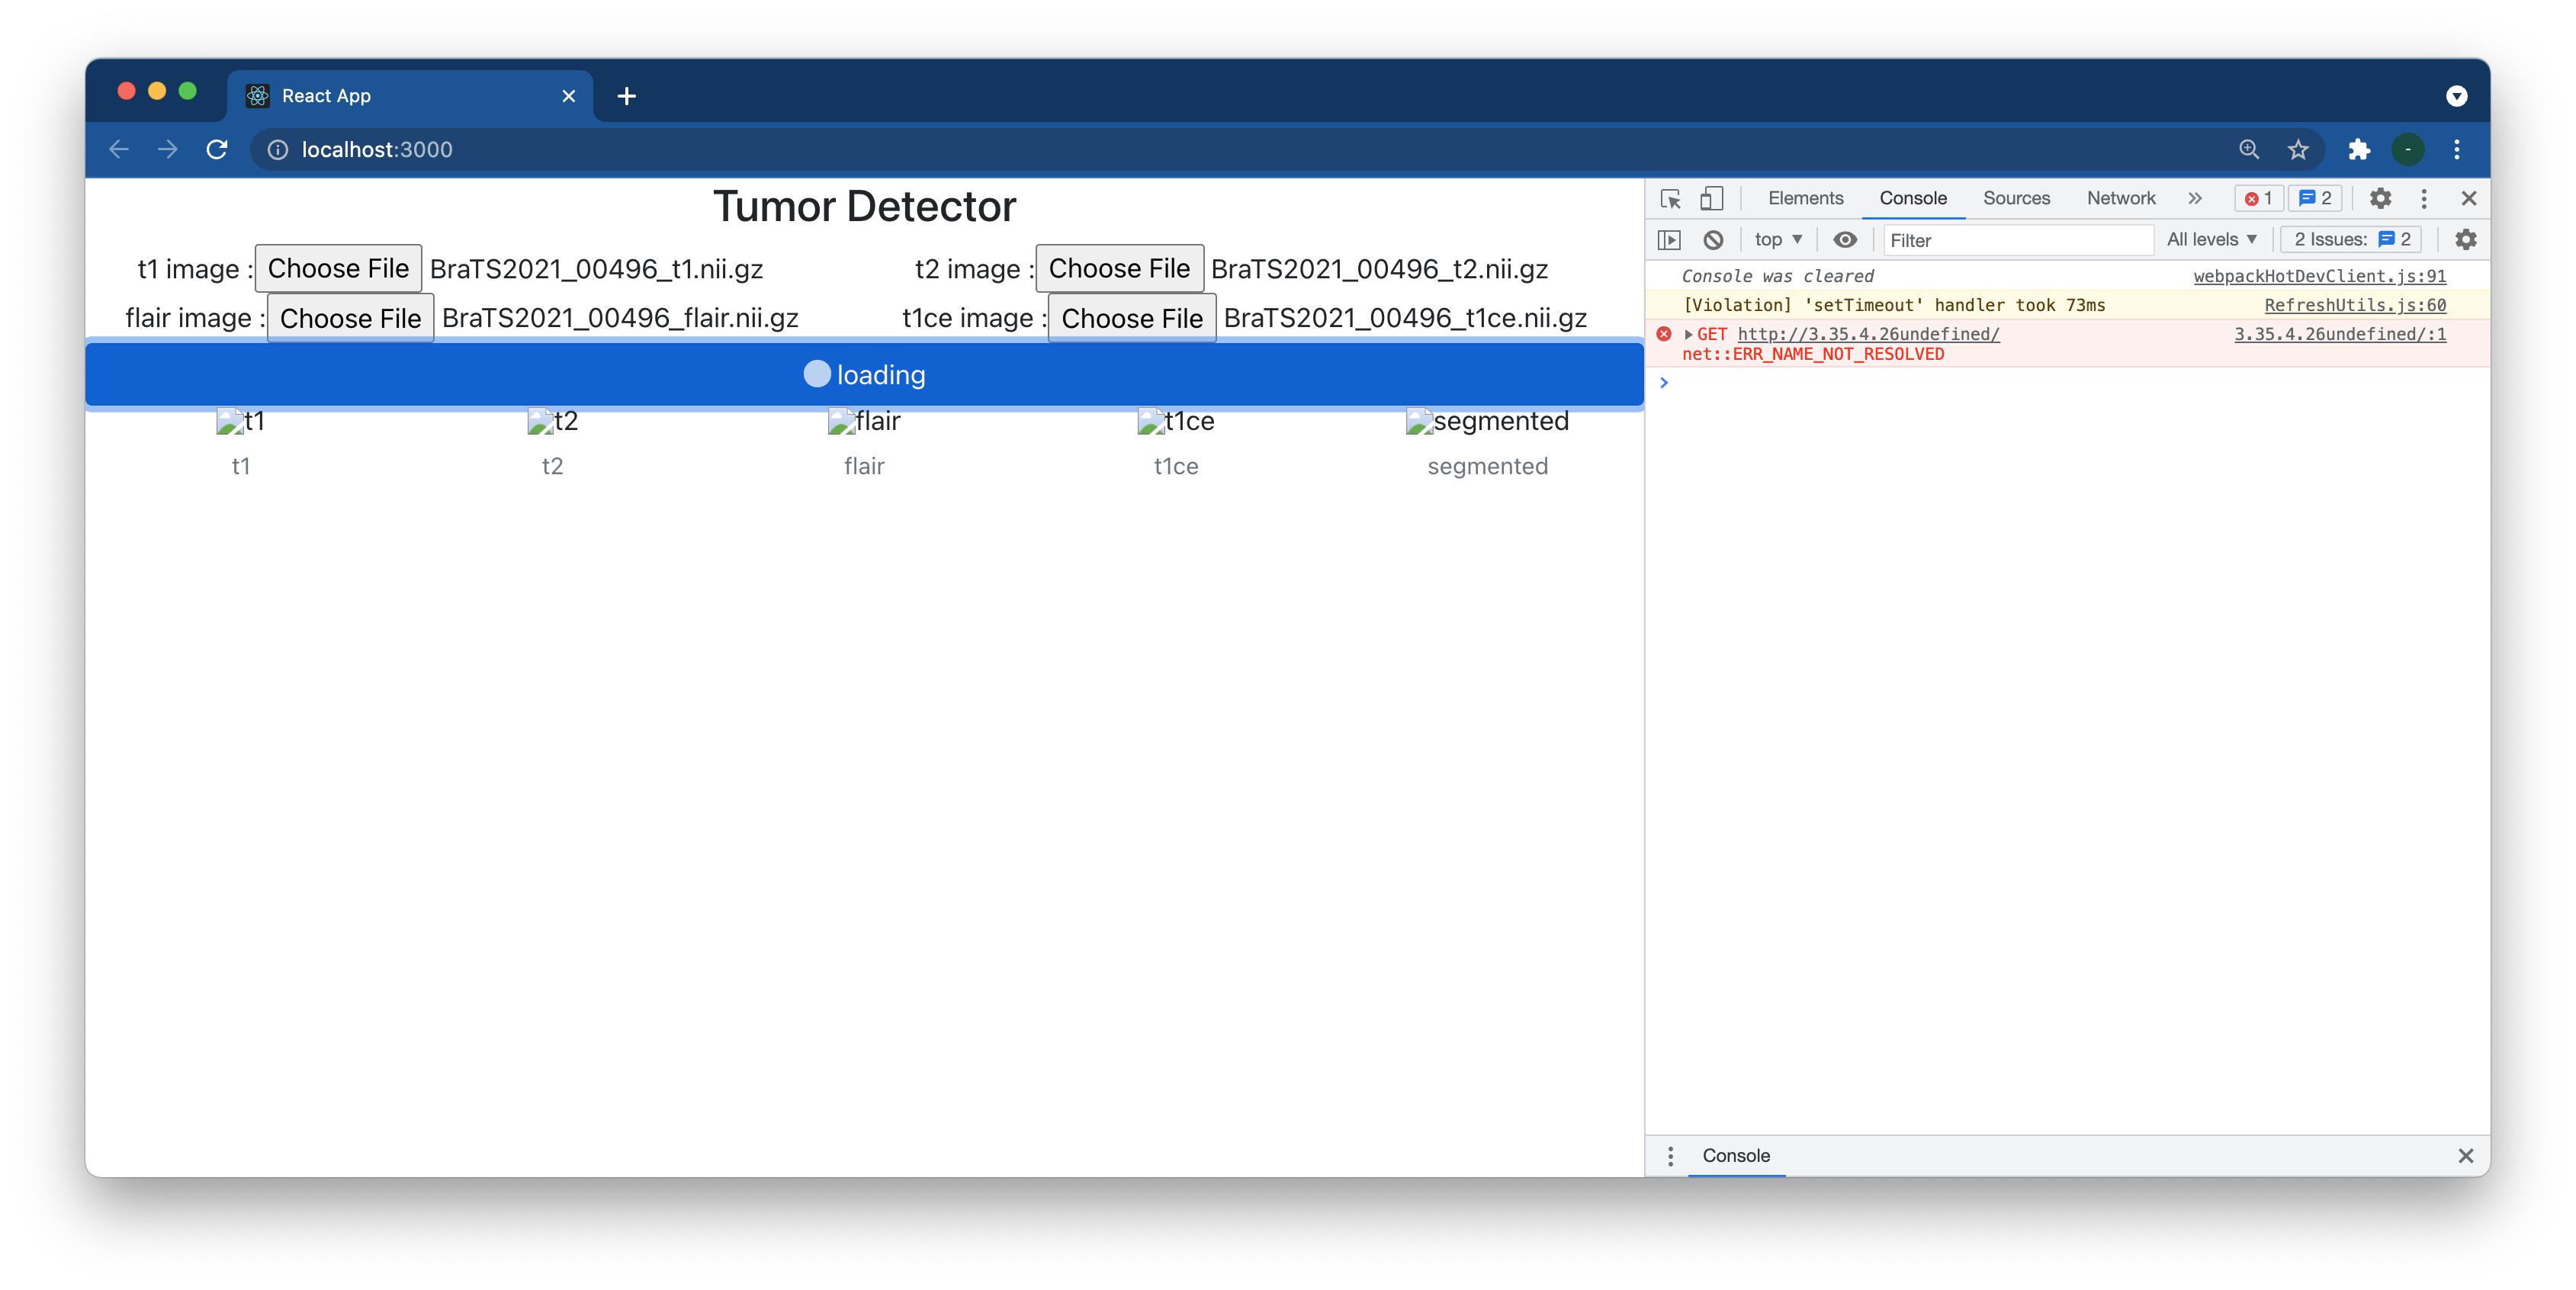
Task: Click the blue loading progress bar
Action: [864, 375]
